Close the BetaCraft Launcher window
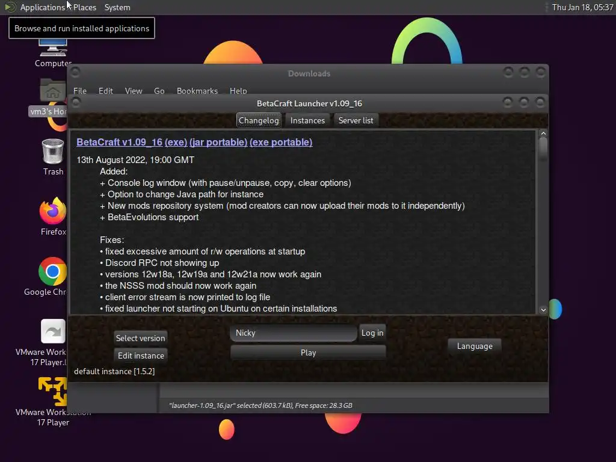The width and height of the screenshot is (616, 462). [x=540, y=102]
